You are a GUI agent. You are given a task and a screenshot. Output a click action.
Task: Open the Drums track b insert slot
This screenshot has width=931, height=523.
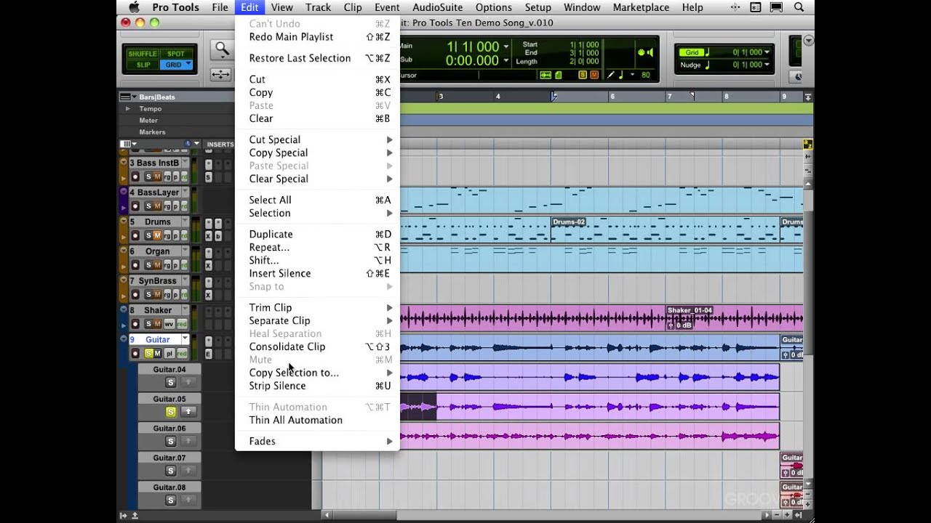click(x=217, y=236)
